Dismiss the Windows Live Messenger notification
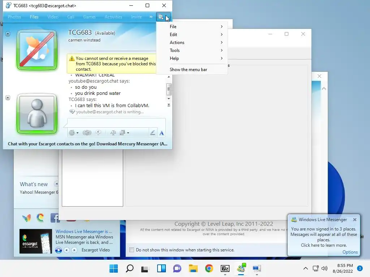This screenshot has width=370, height=277. (x=355, y=220)
